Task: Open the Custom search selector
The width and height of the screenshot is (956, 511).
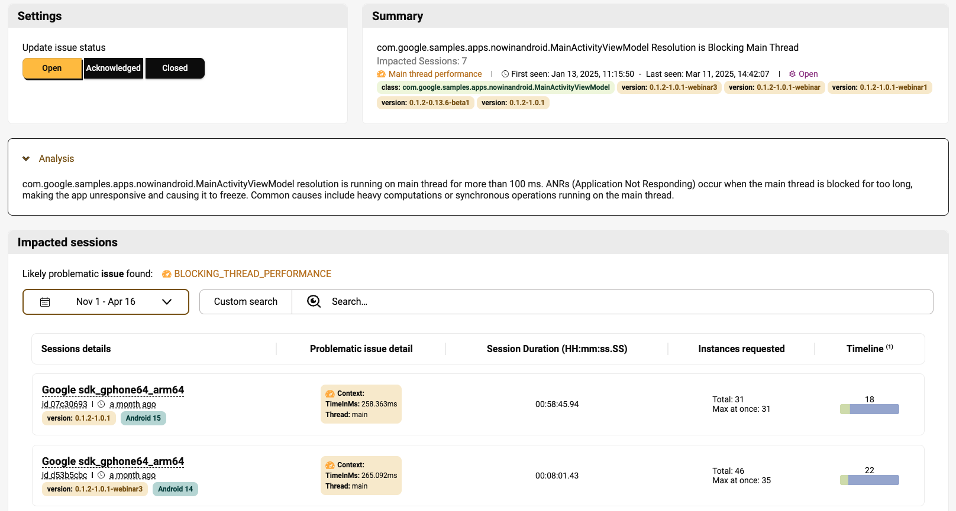Action: (x=246, y=302)
